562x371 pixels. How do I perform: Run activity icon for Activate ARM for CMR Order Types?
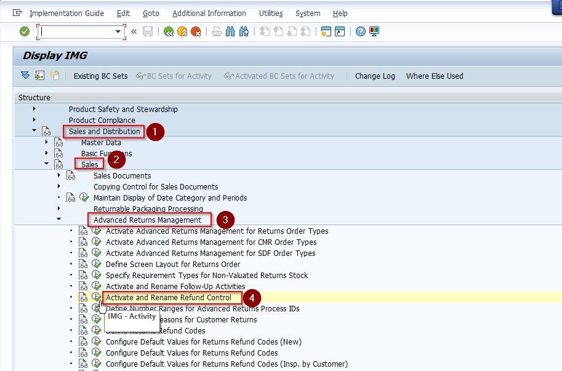[96, 242]
